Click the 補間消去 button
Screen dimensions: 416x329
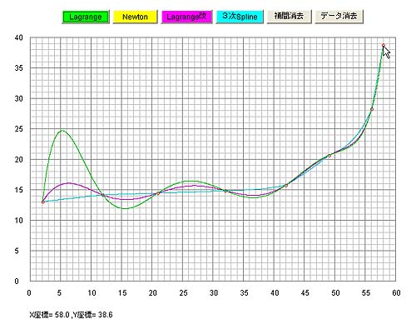[x=289, y=17]
